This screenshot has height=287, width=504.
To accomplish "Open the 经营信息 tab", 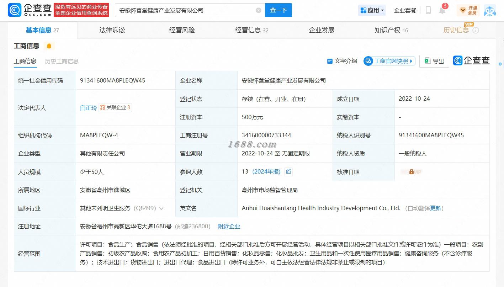I will coord(251,30).
